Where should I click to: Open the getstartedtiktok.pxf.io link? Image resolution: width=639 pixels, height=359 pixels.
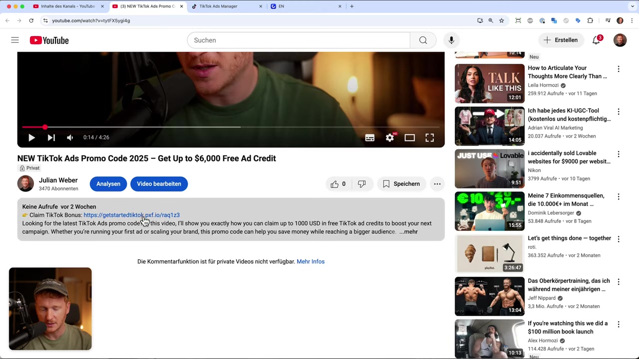[131, 215]
